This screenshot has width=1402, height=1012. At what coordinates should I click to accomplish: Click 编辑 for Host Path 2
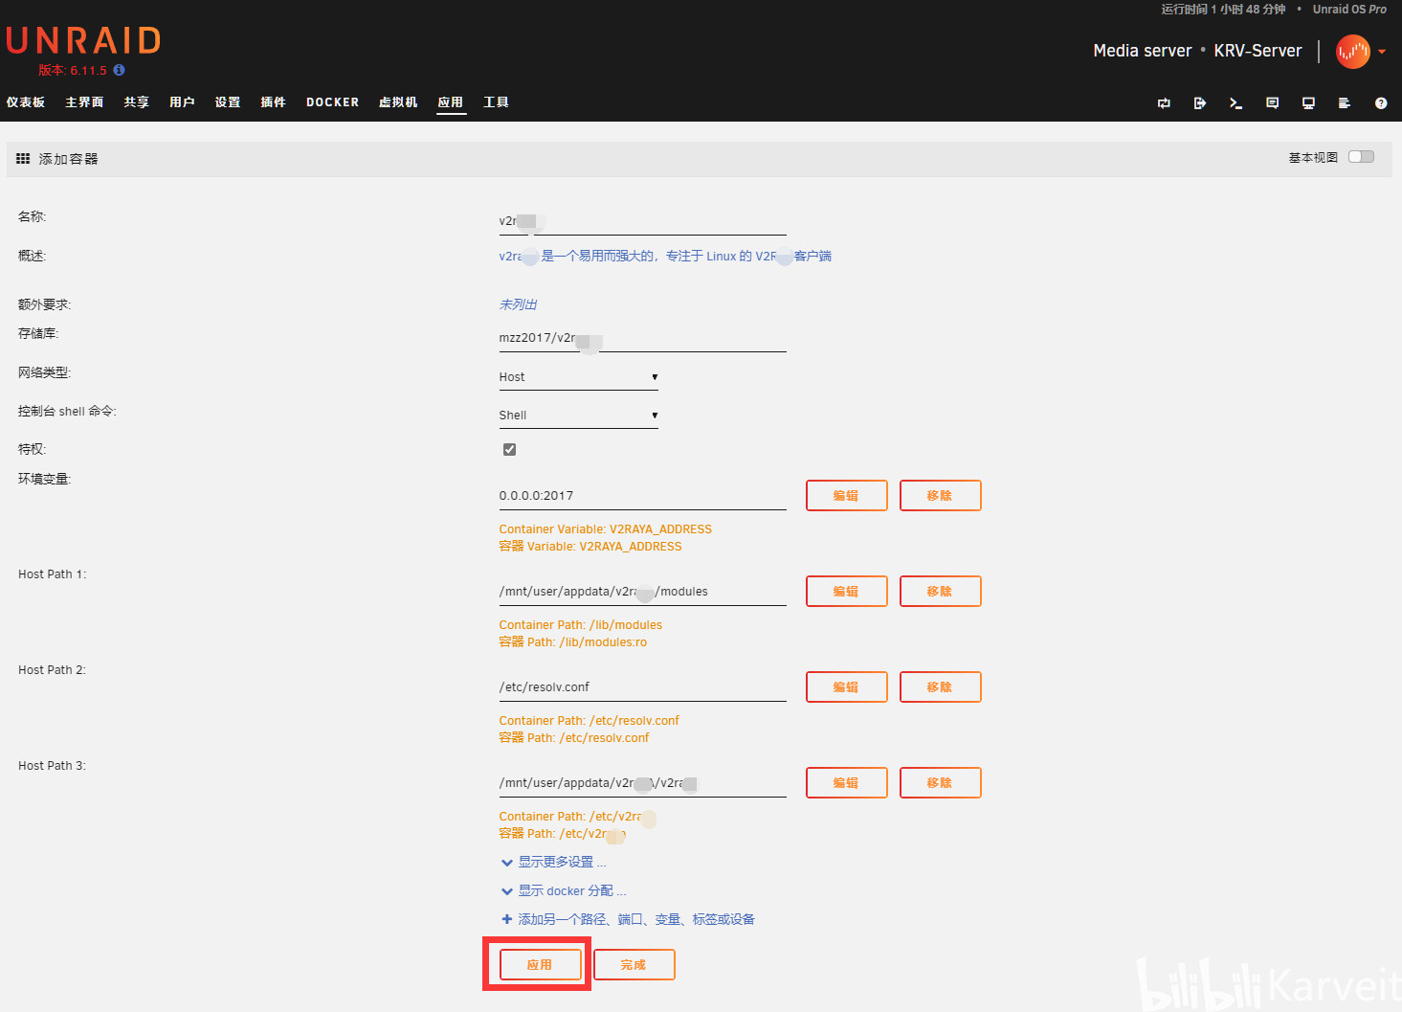click(x=846, y=687)
